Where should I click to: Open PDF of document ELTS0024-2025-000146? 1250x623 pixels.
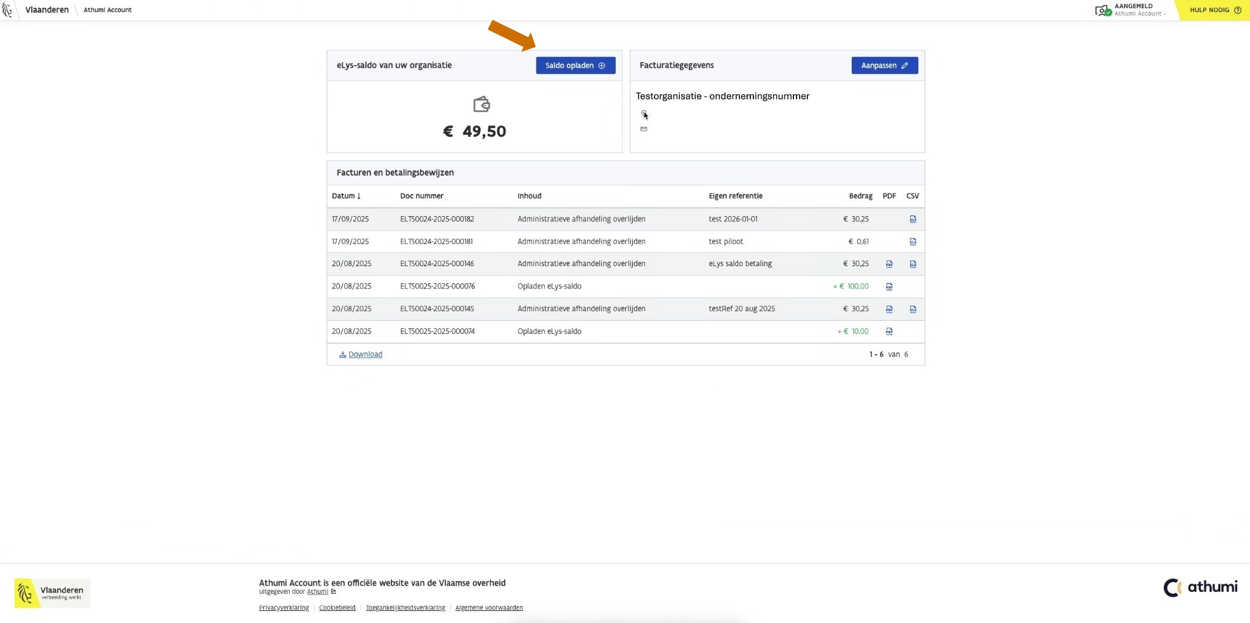point(889,264)
